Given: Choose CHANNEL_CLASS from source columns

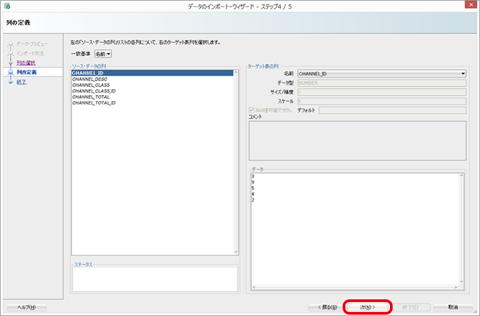Looking at the screenshot, I should coord(91,85).
